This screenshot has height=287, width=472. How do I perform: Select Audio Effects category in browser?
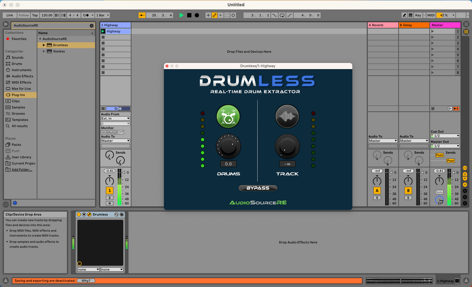pos(22,76)
